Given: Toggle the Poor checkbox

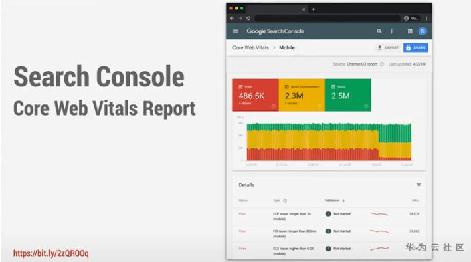Looking at the screenshot, I should click(240, 87).
